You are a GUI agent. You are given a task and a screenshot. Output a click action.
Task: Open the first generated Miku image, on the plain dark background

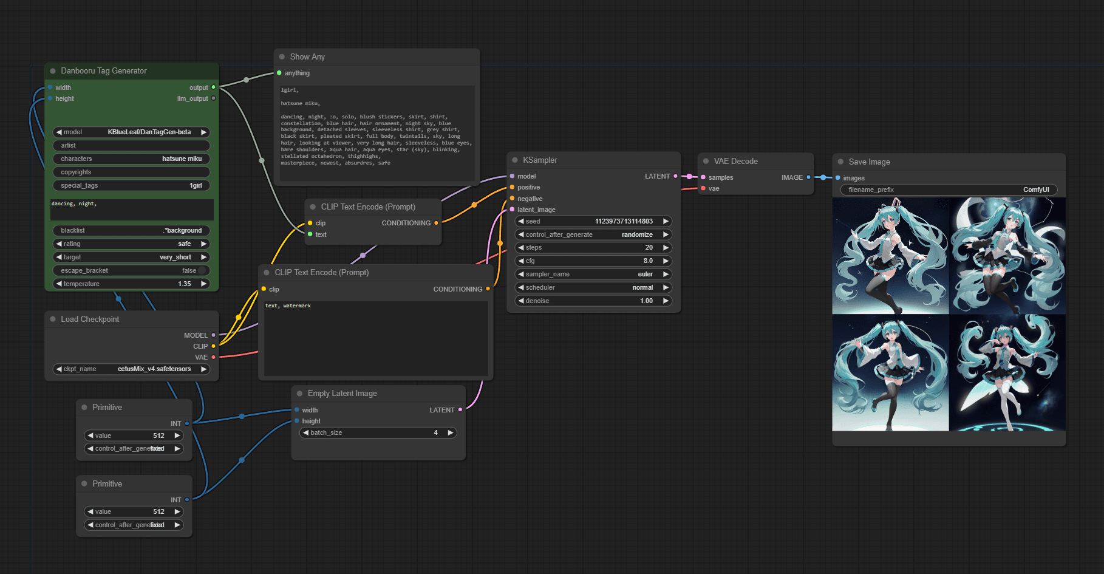click(x=890, y=256)
